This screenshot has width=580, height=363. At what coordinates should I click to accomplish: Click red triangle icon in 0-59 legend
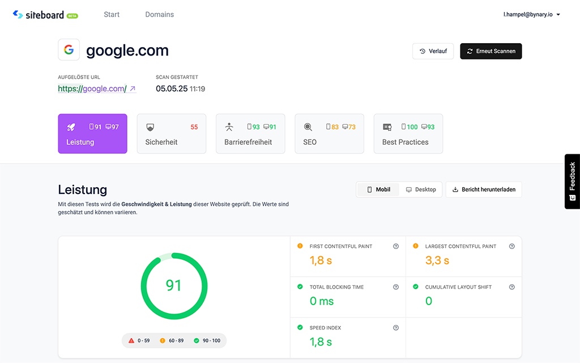tap(131, 340)
